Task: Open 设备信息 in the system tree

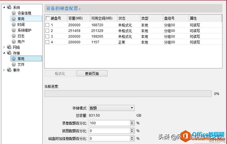Action: click(x=25, y=13)
